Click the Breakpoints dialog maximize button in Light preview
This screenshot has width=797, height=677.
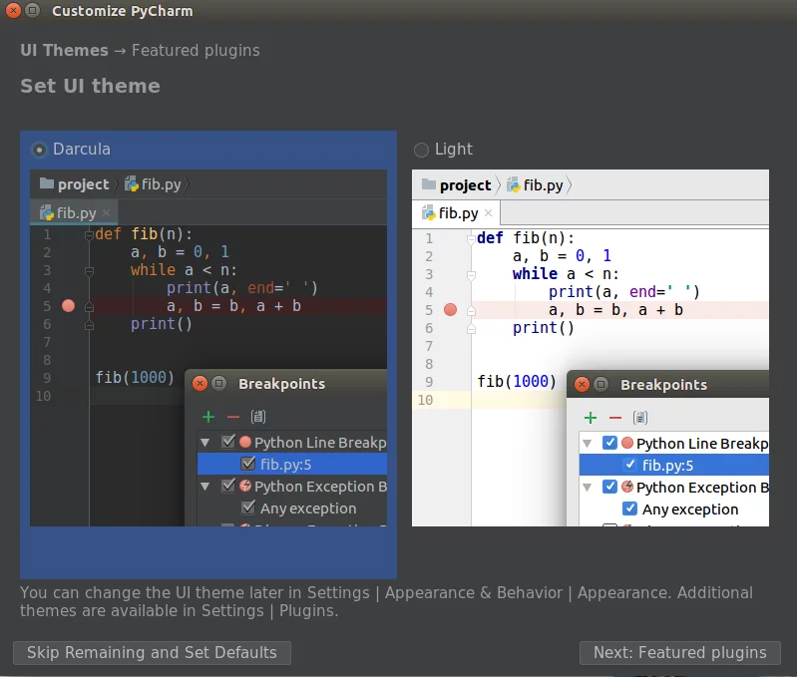tap(600, 385)
